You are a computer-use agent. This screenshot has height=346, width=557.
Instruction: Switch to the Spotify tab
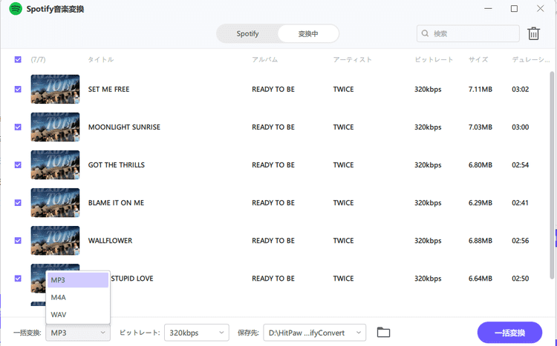click(247, 33)
